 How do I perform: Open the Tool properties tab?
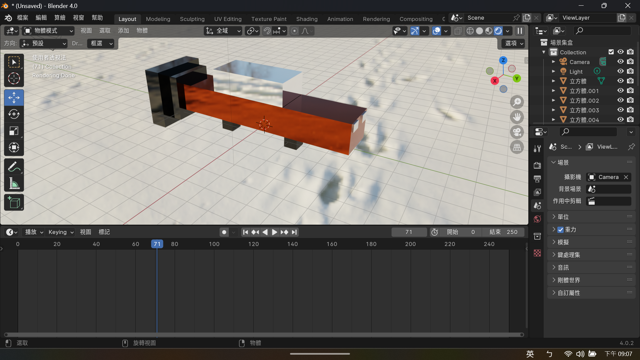click(537, 149)
